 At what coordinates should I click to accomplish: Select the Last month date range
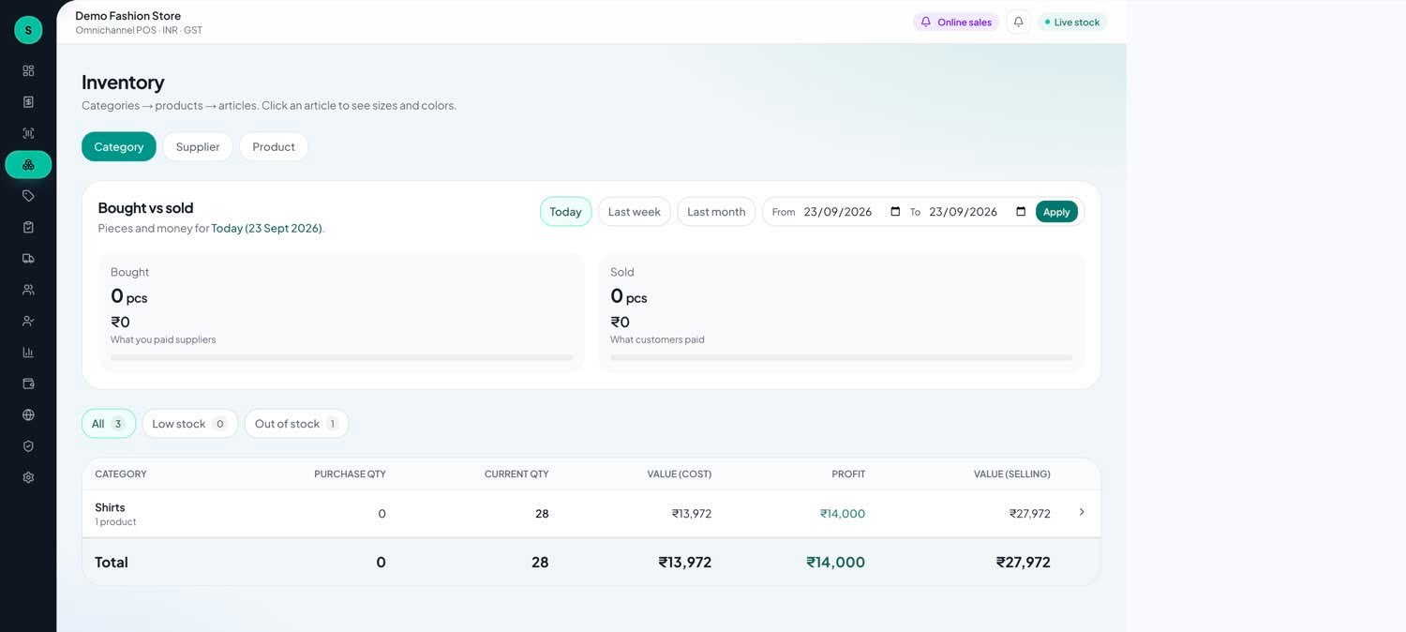[x=716, y=212]
